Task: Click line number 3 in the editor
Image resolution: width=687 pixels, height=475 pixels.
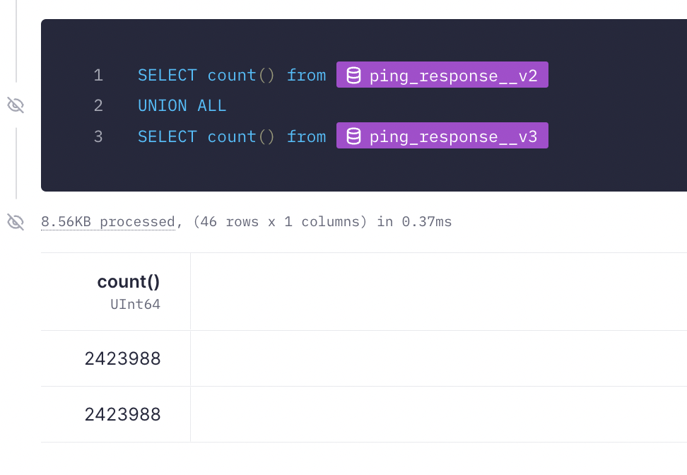Action: (99, 136)
